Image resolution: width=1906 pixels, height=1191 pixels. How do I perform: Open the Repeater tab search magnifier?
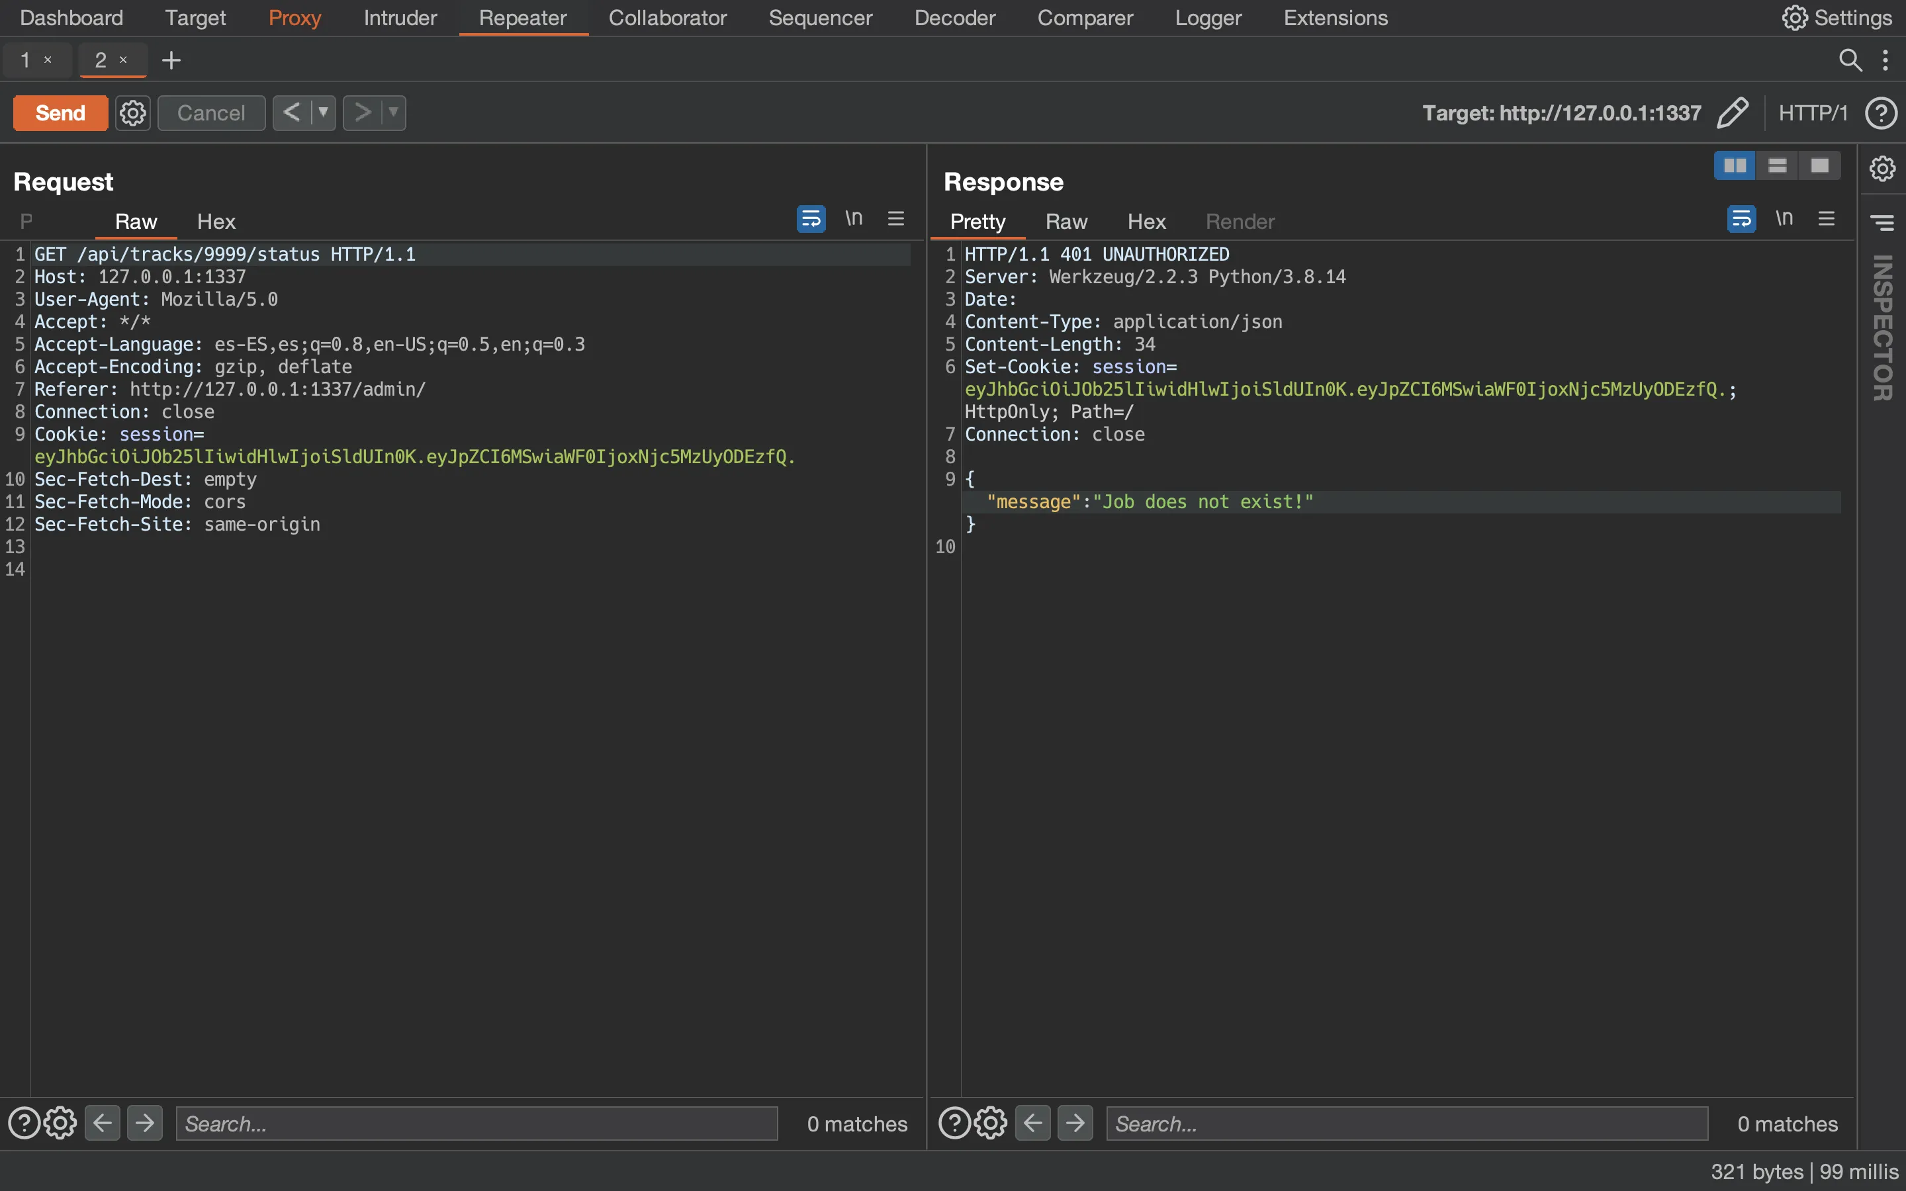tap(1850, 60)
